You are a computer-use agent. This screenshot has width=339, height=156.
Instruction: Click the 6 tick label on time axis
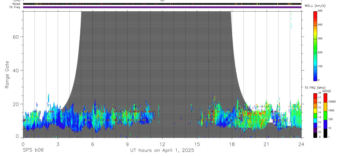click(93, 144)
